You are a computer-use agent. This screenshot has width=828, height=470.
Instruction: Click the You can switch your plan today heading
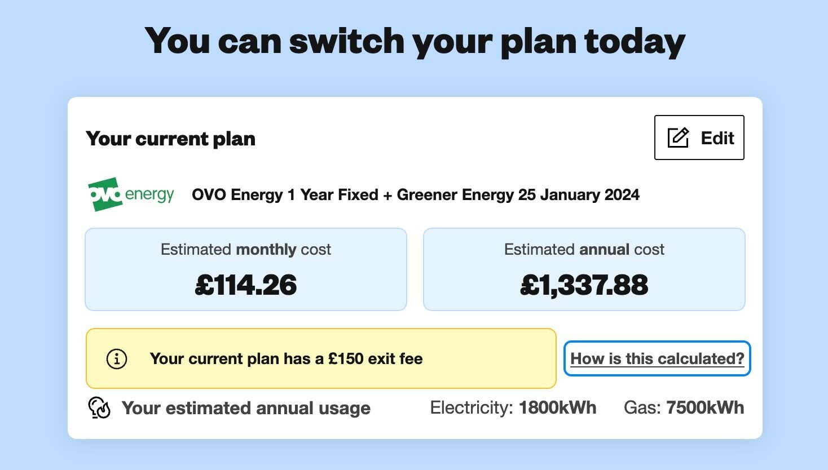pos(415,41)
